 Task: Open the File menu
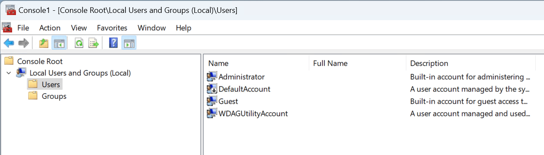(23, 28)
